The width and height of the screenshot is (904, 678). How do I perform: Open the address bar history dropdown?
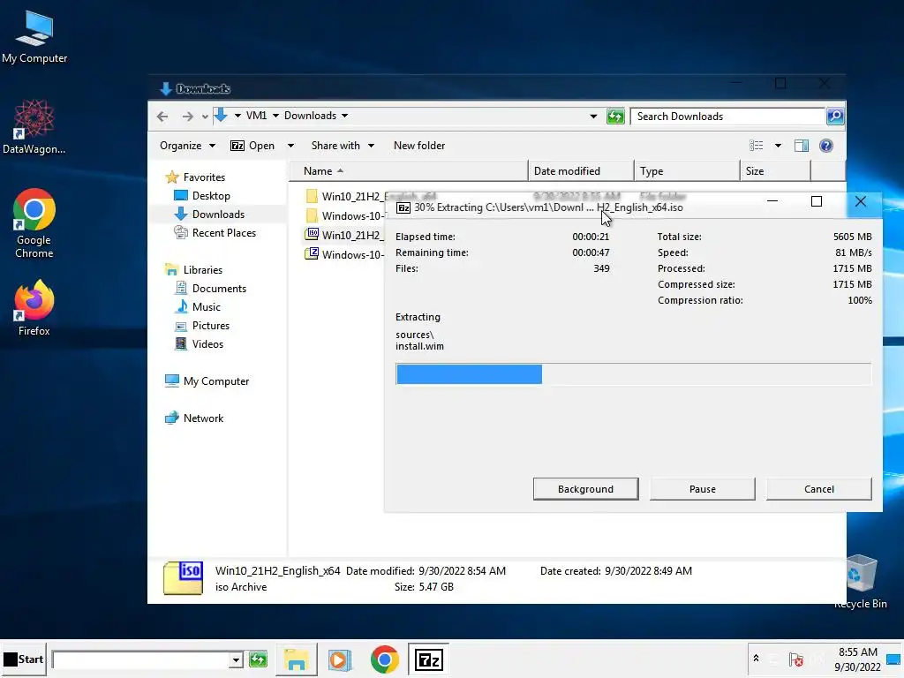(x=593, y=117)
